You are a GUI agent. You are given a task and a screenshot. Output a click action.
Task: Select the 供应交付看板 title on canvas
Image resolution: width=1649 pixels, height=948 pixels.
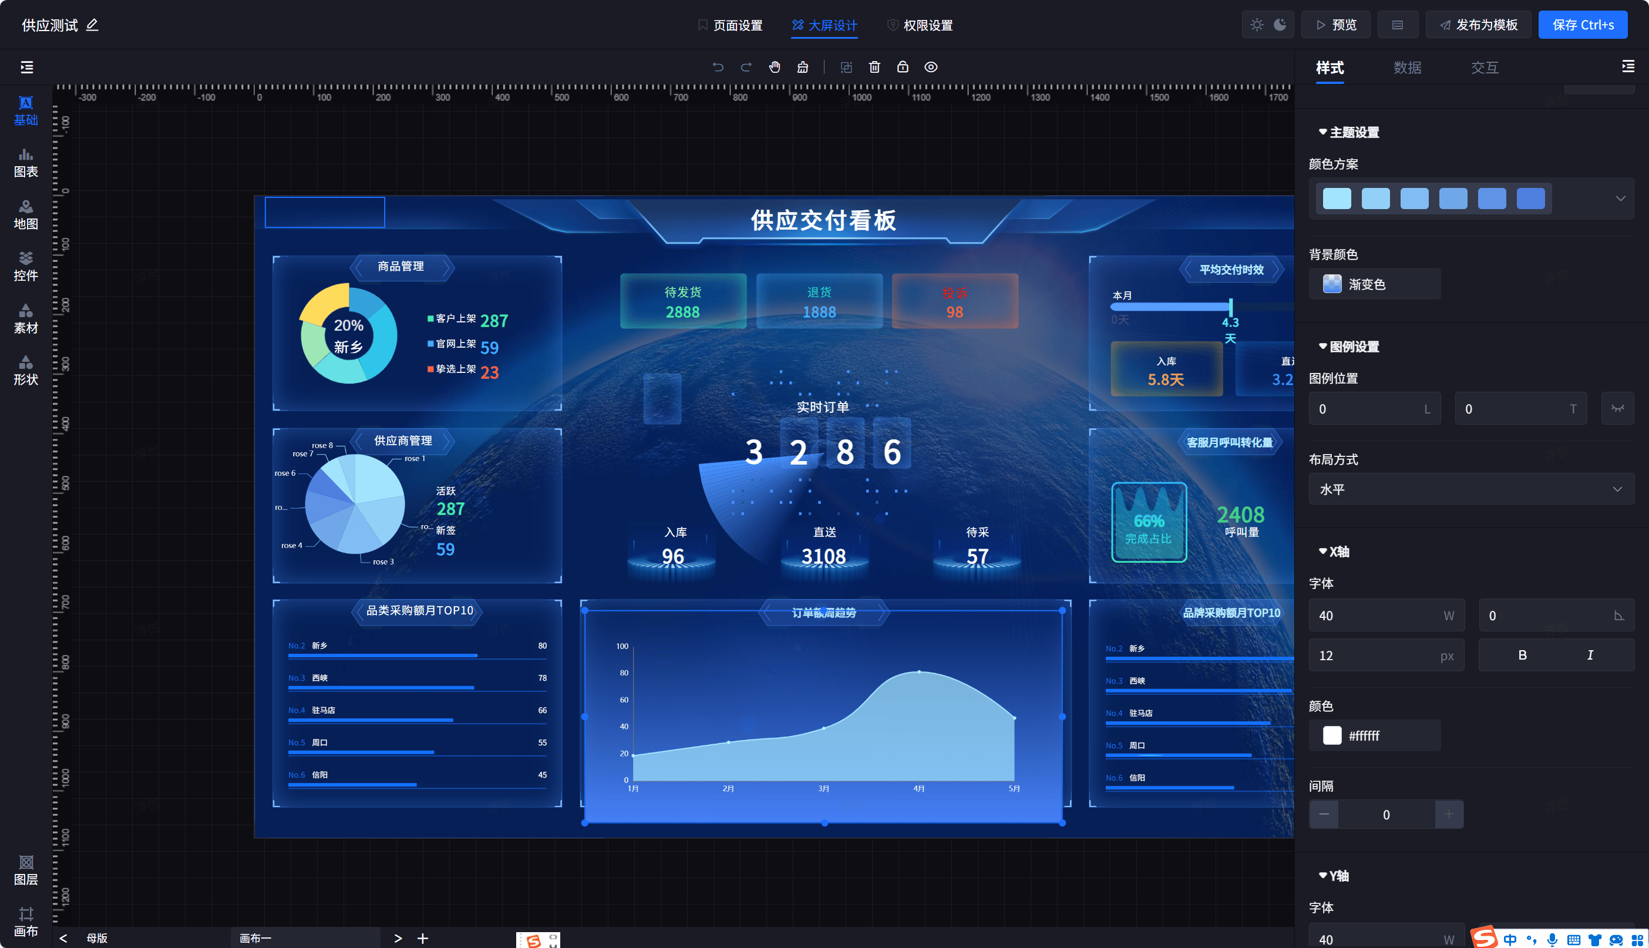(x=823, y=221)
